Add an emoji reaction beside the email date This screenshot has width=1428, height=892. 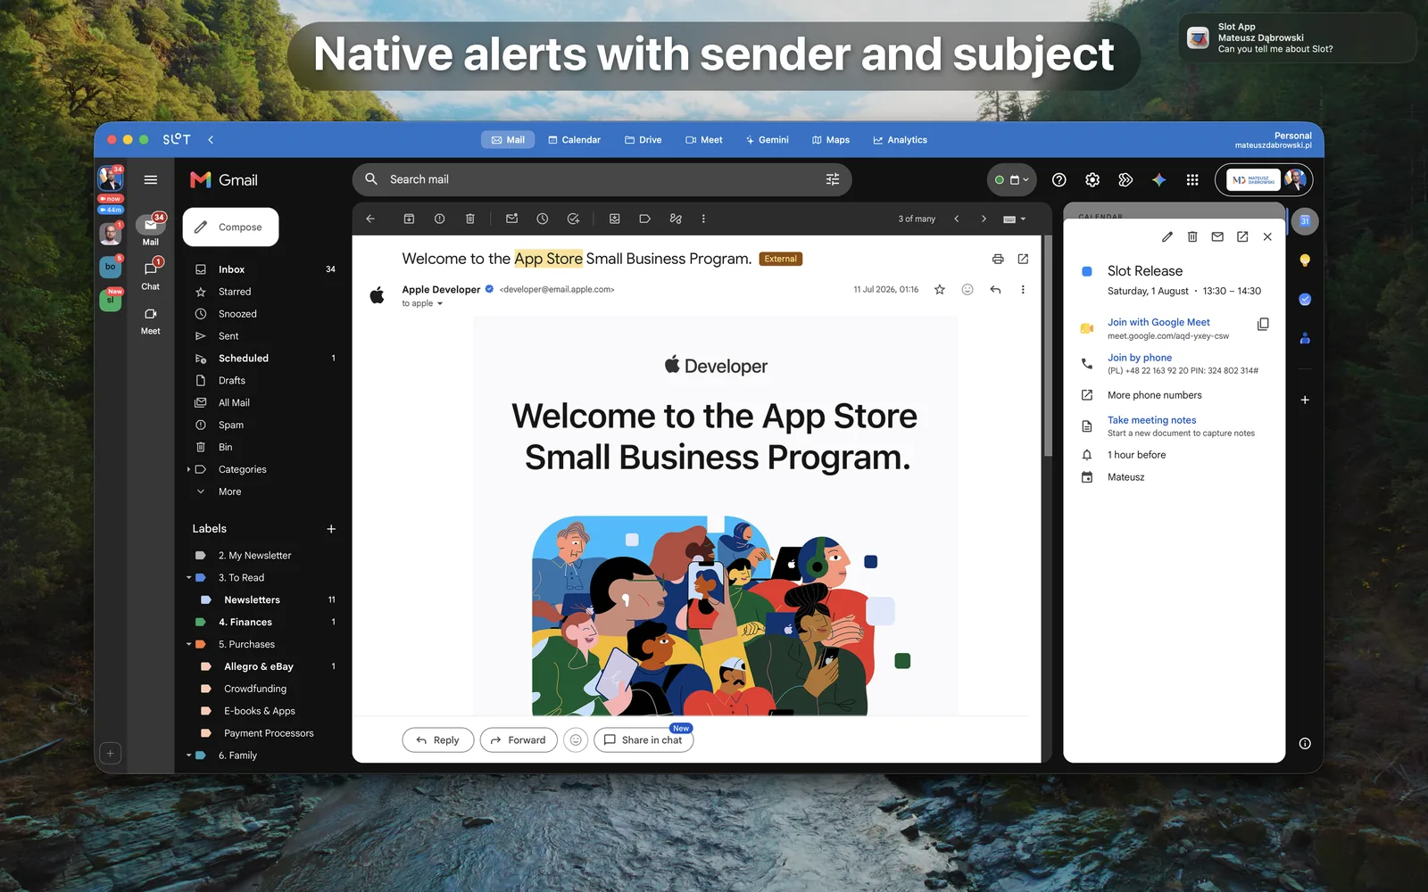pos(967,289)
